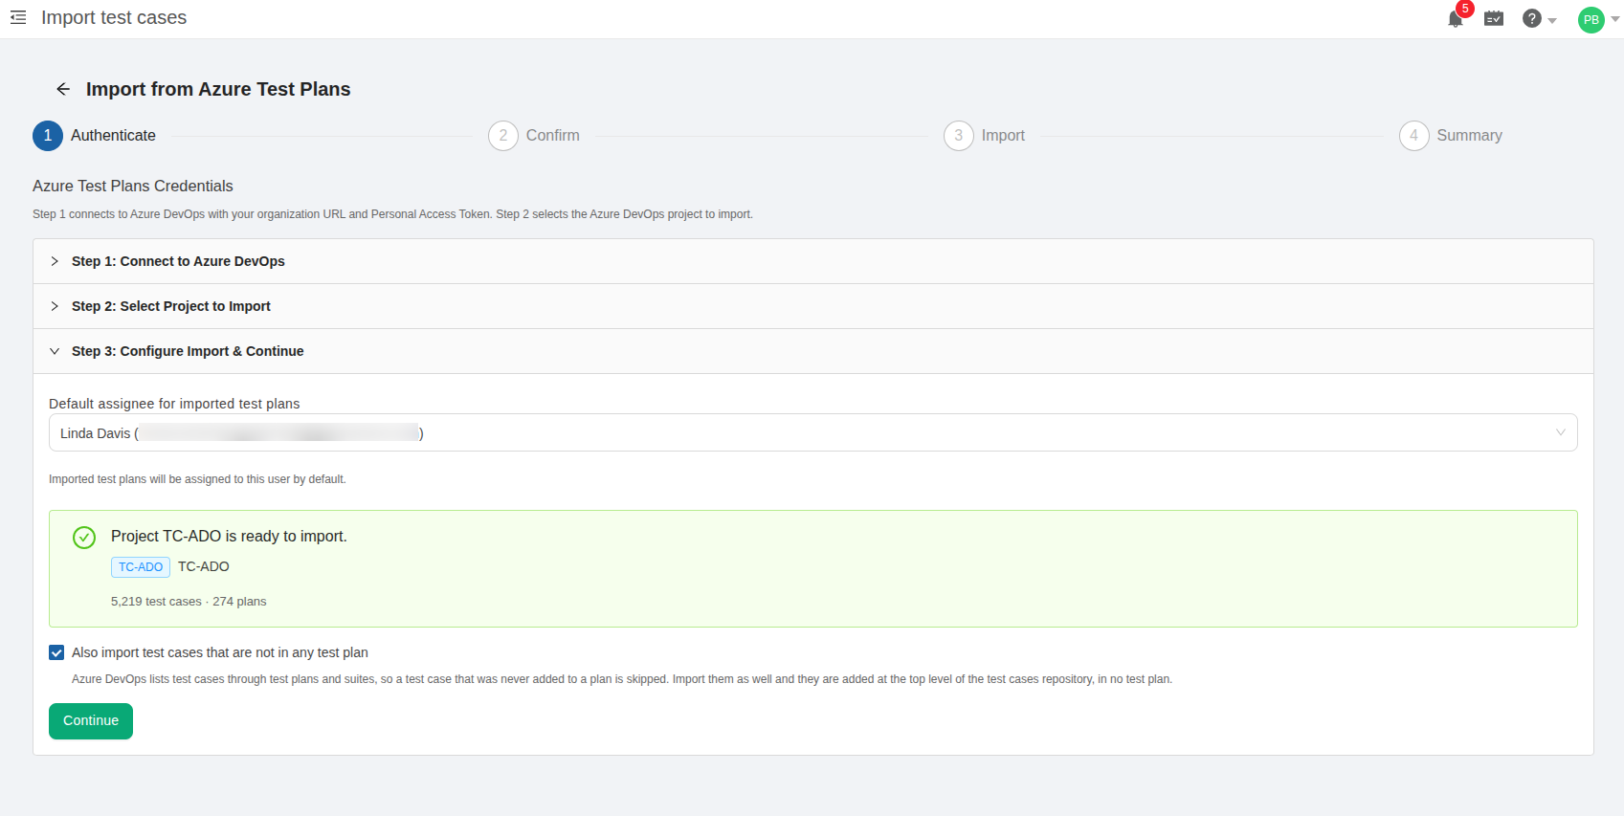Click Imported test plans will be assigned note

tap(197, 479)
